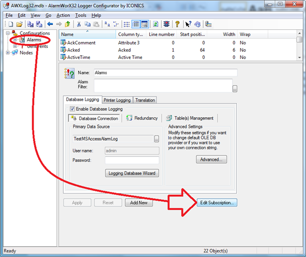Paste with the clipboard toolbar icon
Viewport: 306px width, 257px height.
96,24
